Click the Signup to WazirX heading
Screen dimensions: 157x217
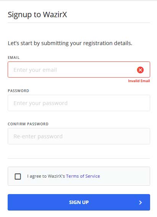coord(37,15)
